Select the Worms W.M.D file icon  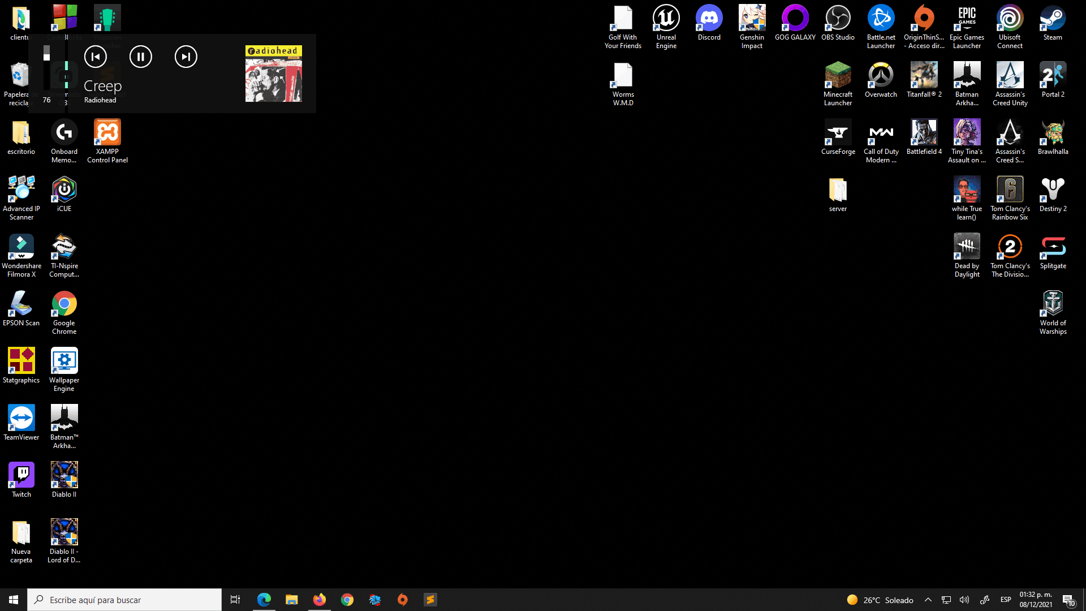pos(623,84)
